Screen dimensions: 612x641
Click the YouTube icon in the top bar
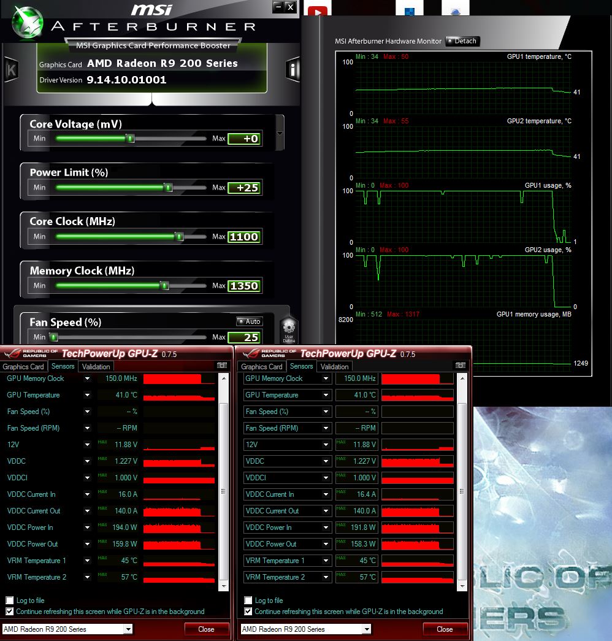pos(318,11)
